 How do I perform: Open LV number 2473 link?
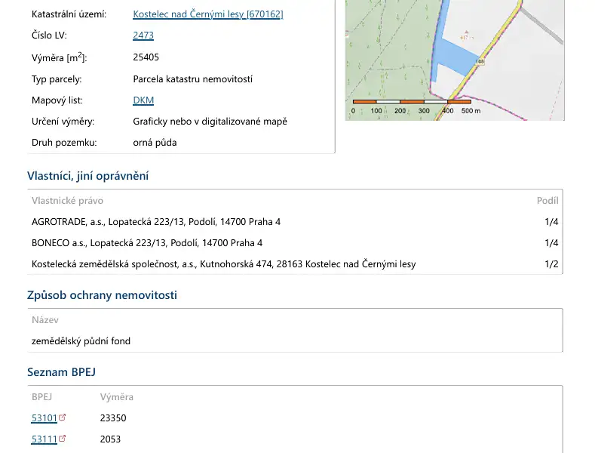coord(143,35)
